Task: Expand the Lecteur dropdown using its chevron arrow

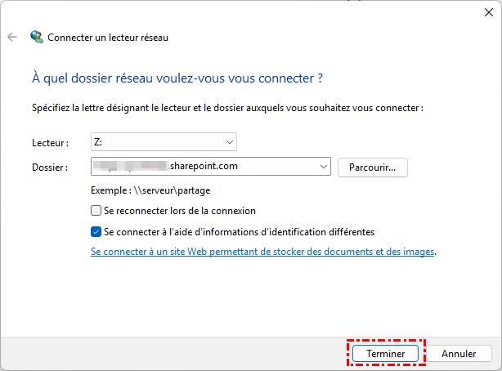Action: [228, 141]
